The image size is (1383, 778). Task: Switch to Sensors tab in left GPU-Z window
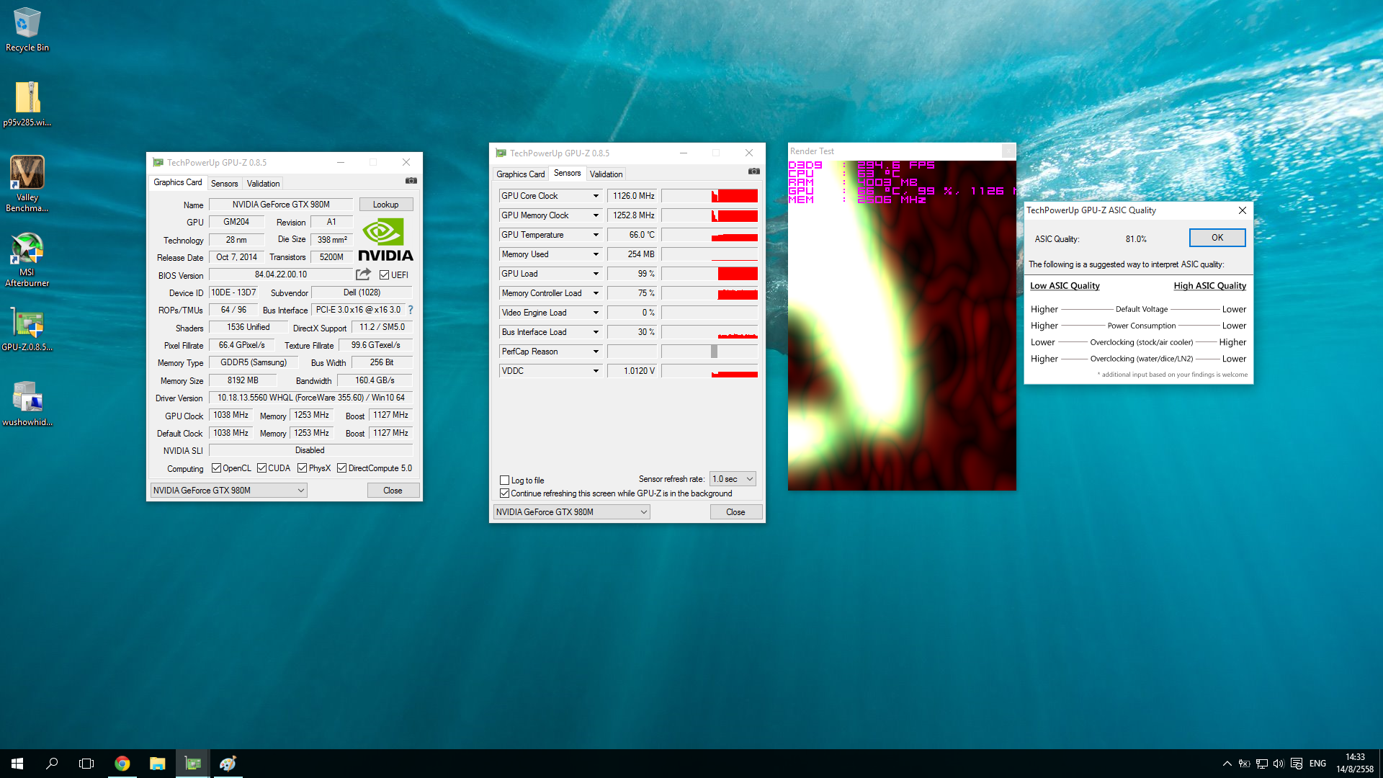pyautogui.click(x=224, y=184)
